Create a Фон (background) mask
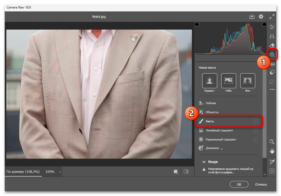 click(248, 81)
